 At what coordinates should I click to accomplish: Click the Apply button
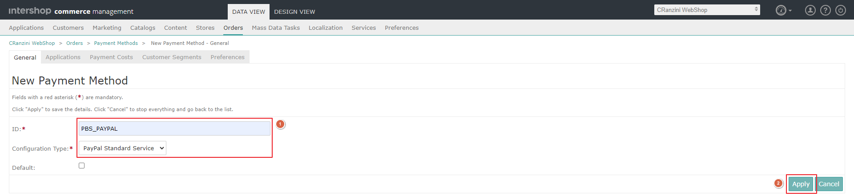801,184
